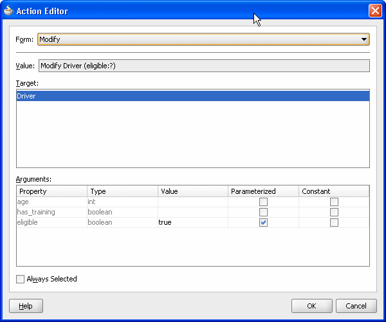Open the Form dropdown showing Modify
This screenshot has height=322, width=386.
(203, 39)
